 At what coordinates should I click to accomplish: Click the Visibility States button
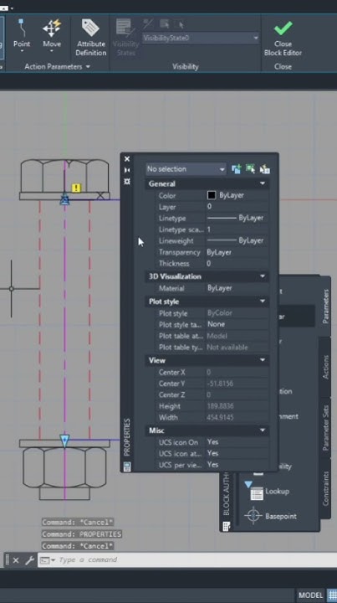pyautogui.click(x=125, y=38)
